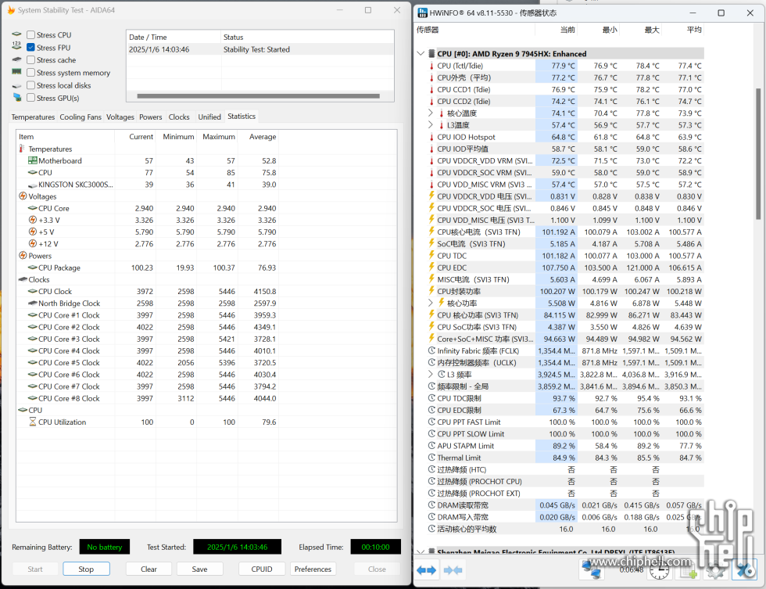Click the lightning icon beside Powers group
The width and height of the screenshot is (766, 589).
click(x=23, y=255)
